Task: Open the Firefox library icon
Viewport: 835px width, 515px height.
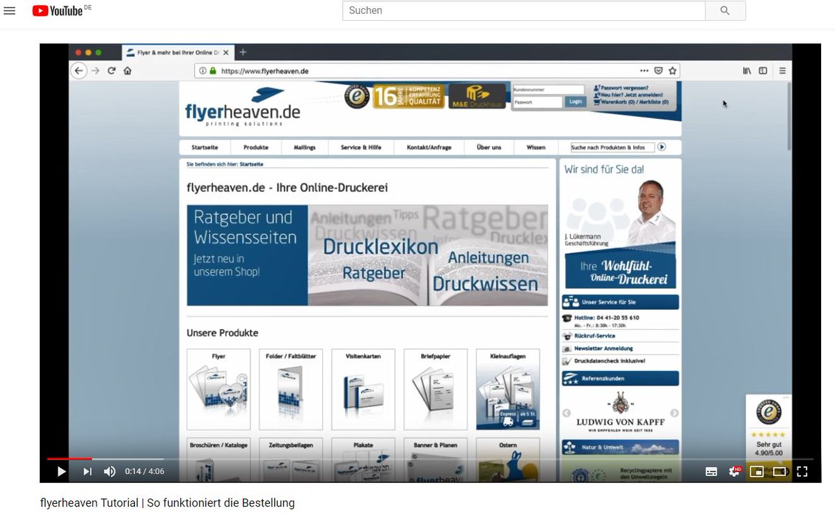Action: (x=747, y=70)
